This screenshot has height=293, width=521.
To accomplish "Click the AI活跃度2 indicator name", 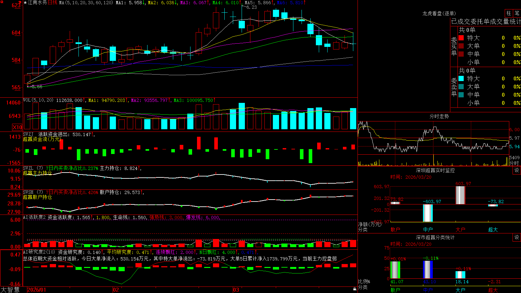I will pyautogui.click(x=35, y=217).
